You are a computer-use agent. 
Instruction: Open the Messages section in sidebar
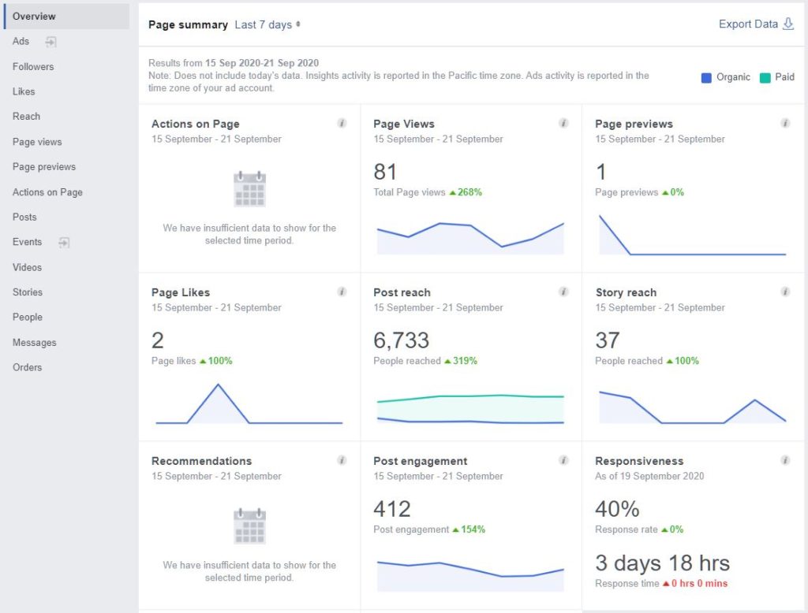(x=36, y=342)
